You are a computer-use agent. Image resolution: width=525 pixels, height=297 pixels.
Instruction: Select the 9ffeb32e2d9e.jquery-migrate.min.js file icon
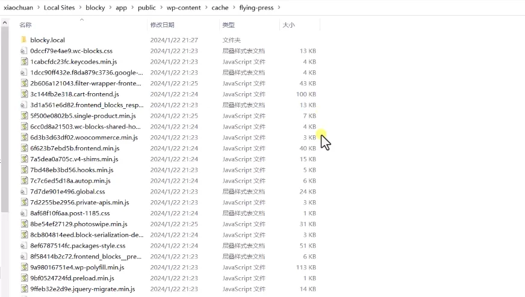(23, 289)
